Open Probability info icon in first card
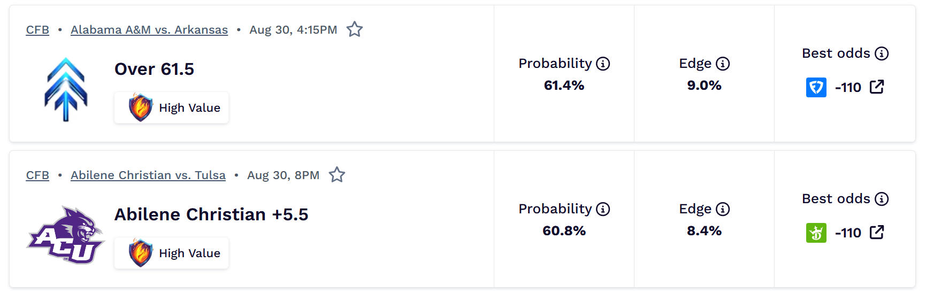926x293 pixels. point(603,64)
